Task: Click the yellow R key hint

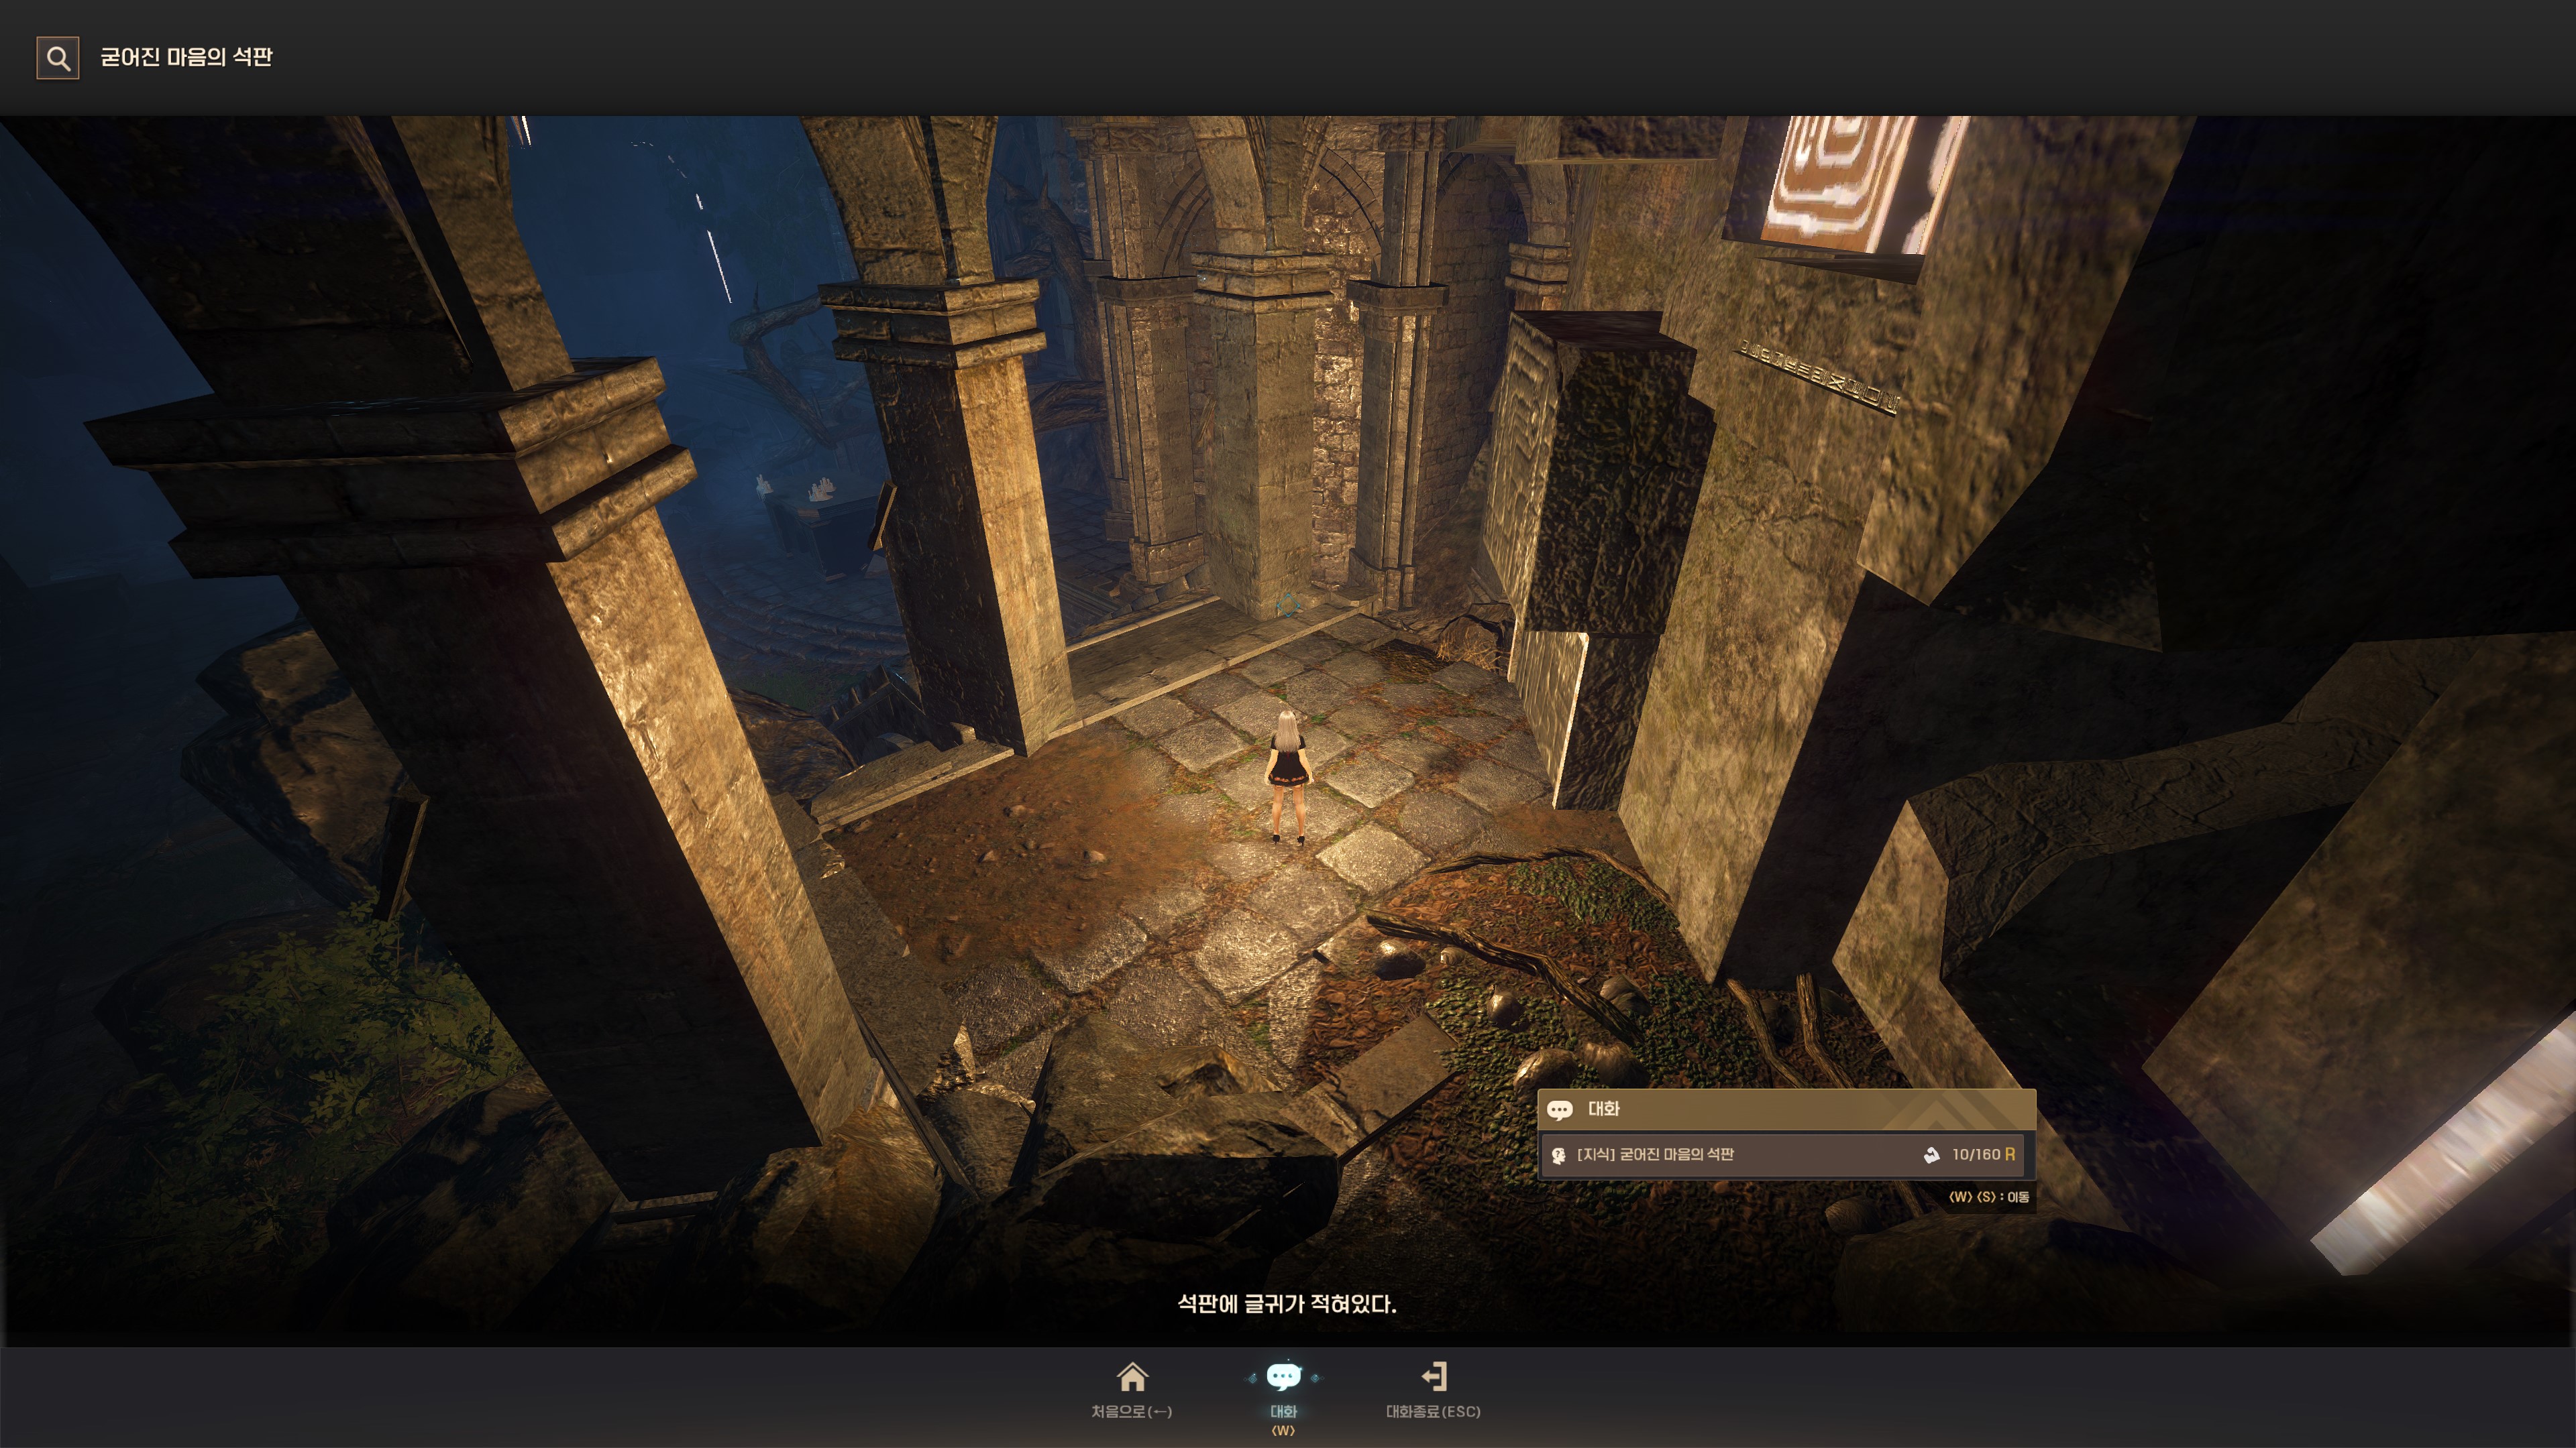Action: (x=2010, y=1155)
